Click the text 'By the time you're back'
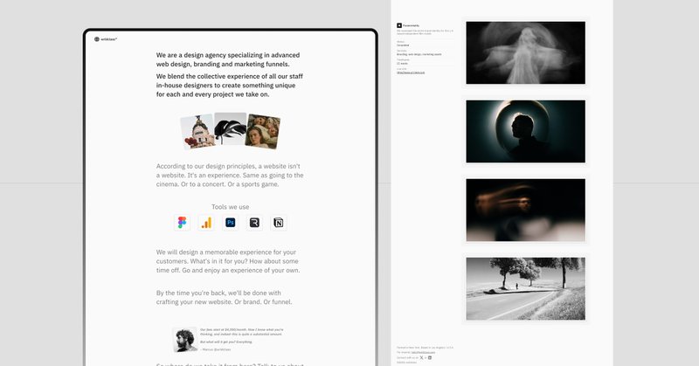 (x=190, y=293)
